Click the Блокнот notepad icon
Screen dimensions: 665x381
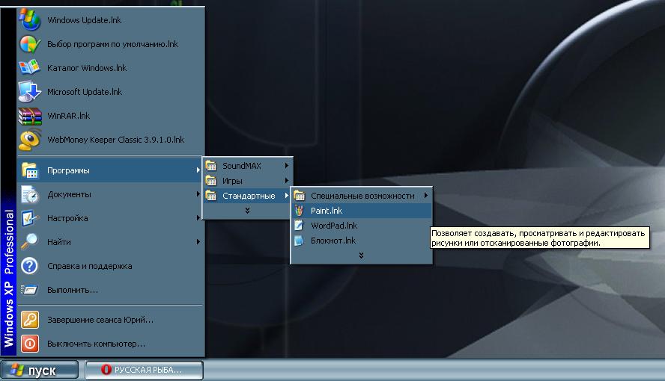(300, 241)
